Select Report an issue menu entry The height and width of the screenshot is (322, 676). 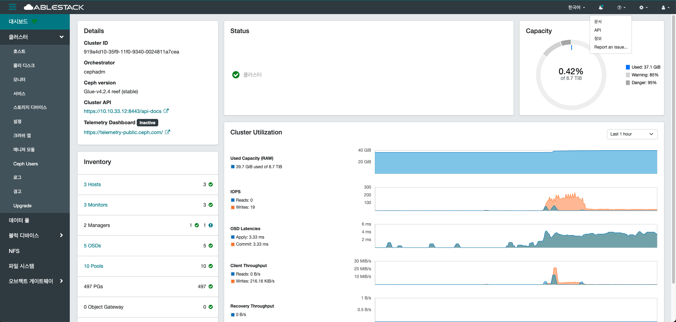pos(610,47)
